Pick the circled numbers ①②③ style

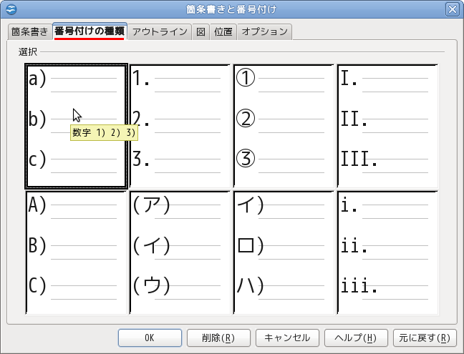pyautogui.click(x=284, y=126)
